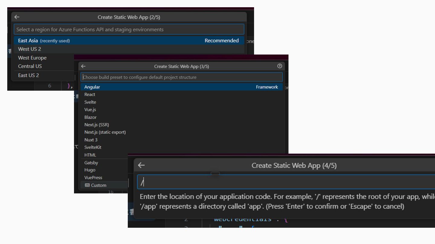Click the Create Static Web App (2/5) title
This screenshot has height=244, width=435.
tap(129, 17)
